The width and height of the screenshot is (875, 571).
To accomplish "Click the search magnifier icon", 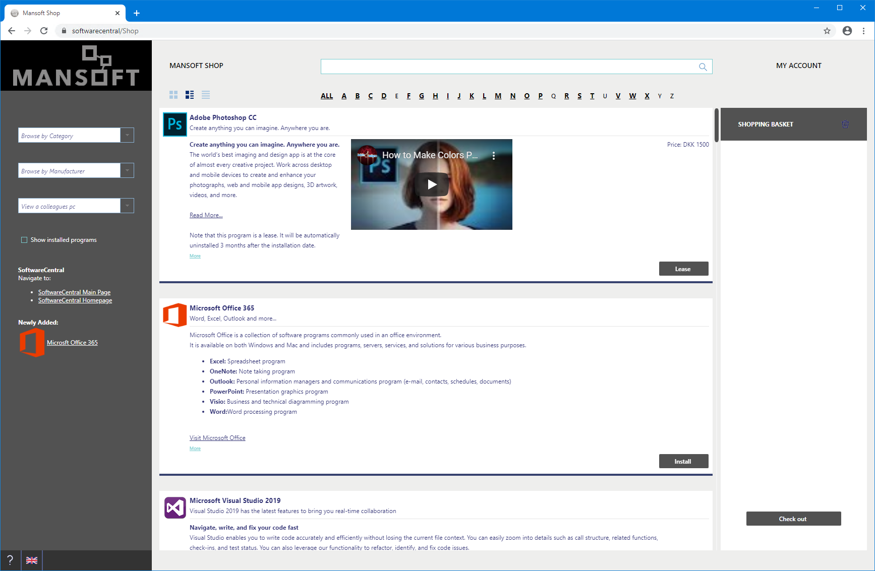I will tap(703, 67).
